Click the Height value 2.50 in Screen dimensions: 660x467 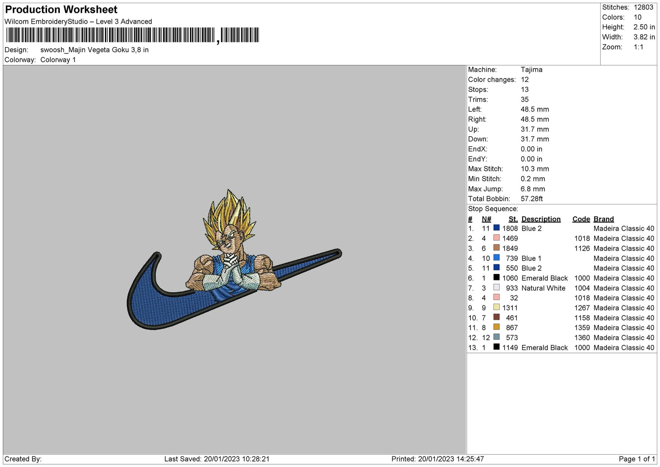[x=644, y=27]
